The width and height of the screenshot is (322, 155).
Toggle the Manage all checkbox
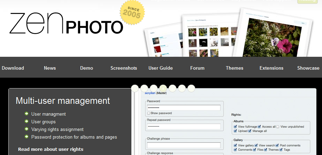click(x=250, y=131)
